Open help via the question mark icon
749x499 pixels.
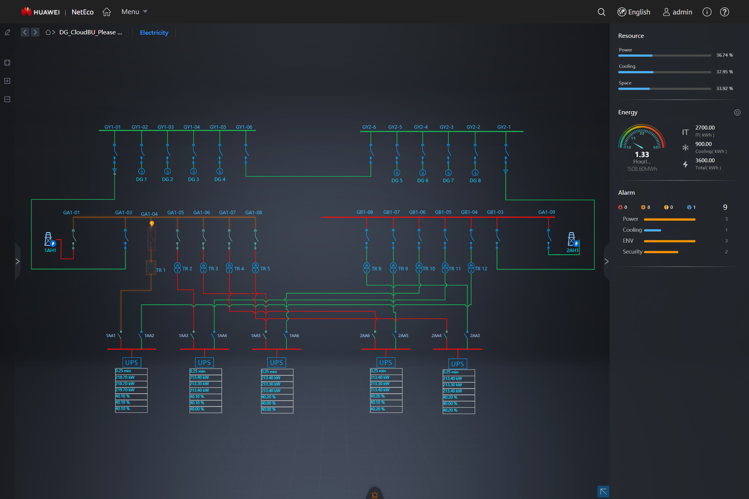click(725, 12)
